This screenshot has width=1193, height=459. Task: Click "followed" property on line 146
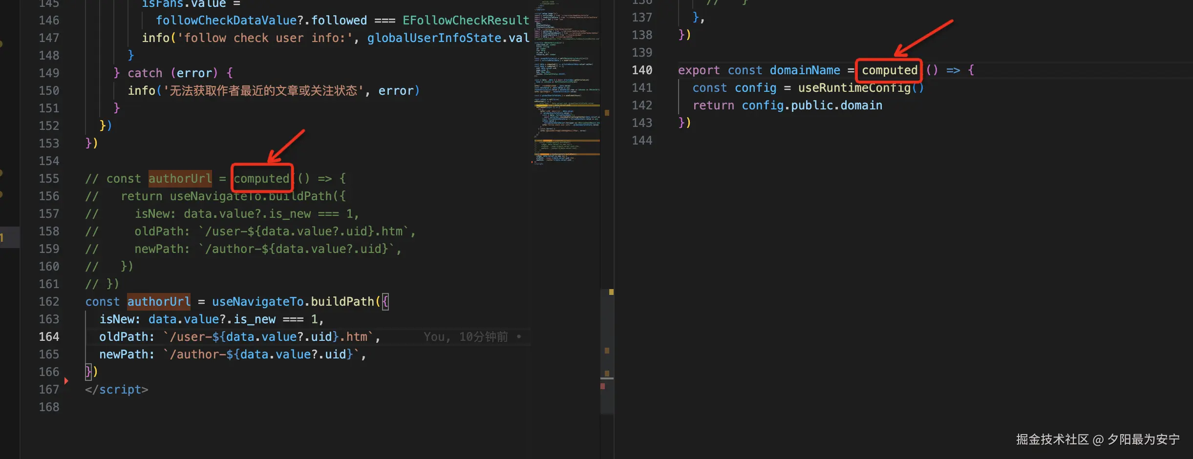(339, 21)
